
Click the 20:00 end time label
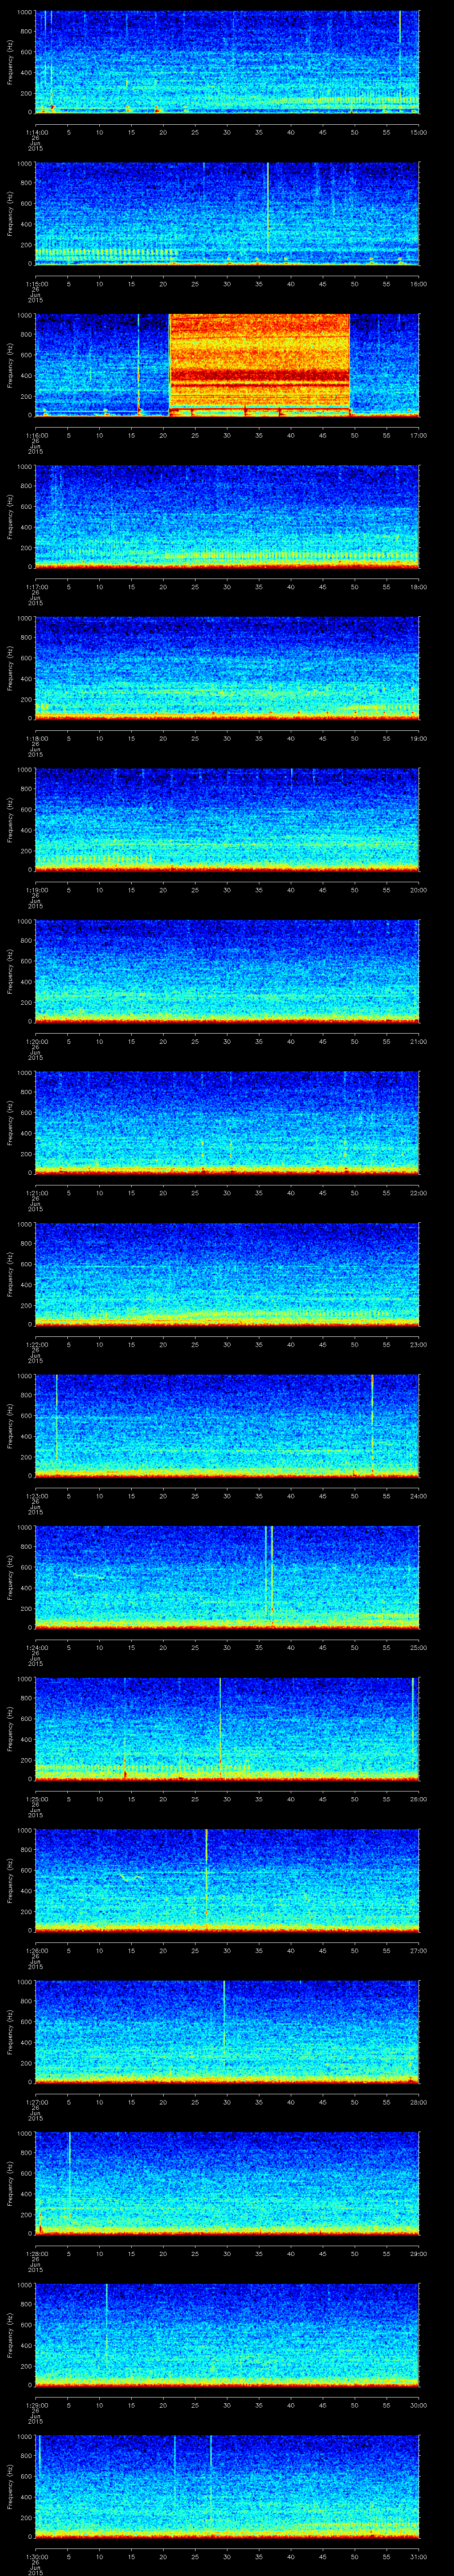[x=418, y=890]
